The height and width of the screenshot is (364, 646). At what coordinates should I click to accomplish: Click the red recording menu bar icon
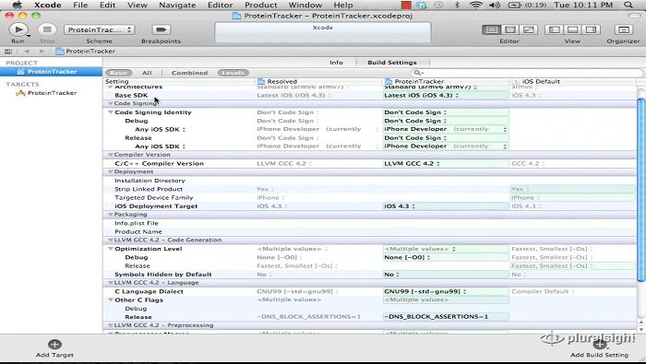point(406,5)
